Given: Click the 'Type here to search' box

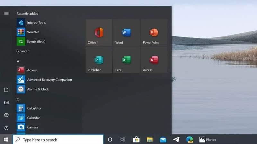Looking at the screenshot, I should tap(58, 140).
